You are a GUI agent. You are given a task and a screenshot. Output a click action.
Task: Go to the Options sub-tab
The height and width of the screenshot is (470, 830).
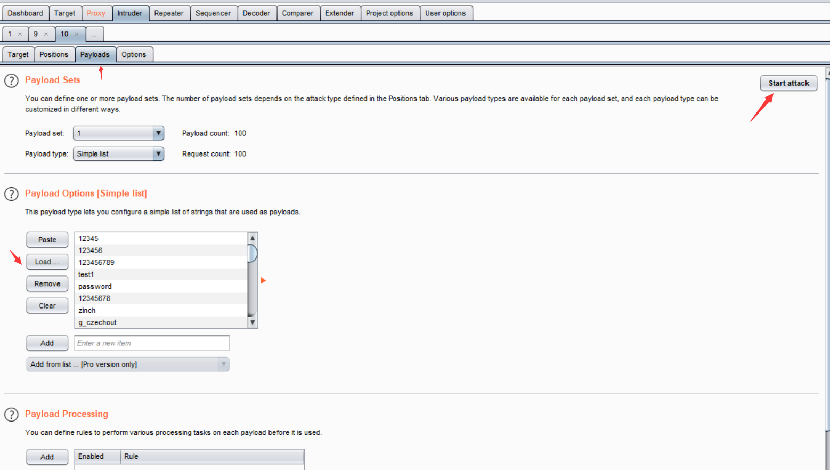tap(134, 54)
